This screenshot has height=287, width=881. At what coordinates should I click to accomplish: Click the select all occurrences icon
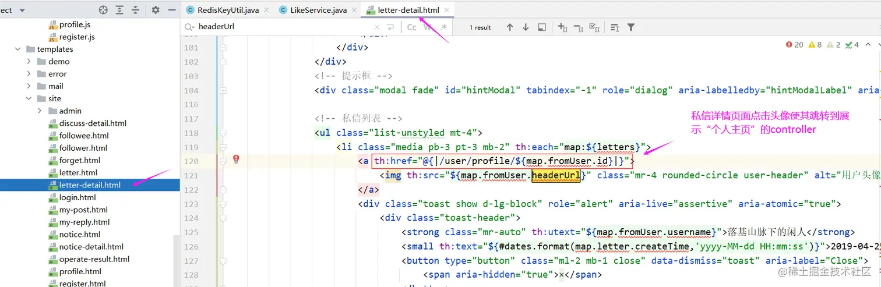595,27
